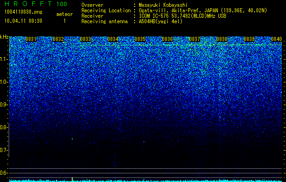The height and width of the screenshot is (182, 286).
Task: Click the 0832 time marker
Action: click(x=58, y=39)
